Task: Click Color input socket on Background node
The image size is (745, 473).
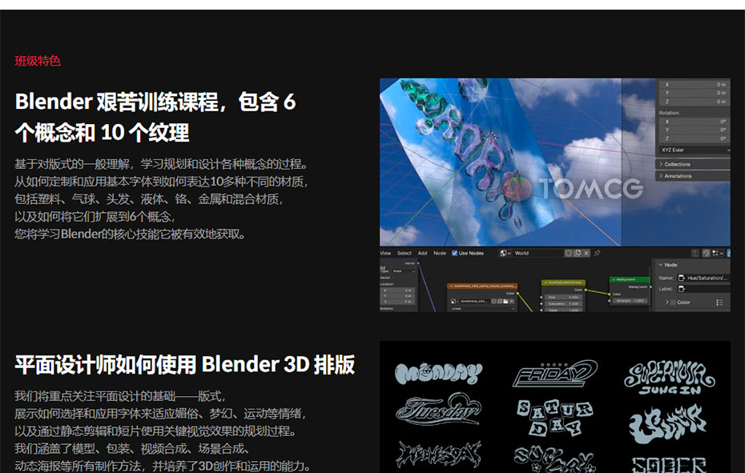Action: (610, 294)
